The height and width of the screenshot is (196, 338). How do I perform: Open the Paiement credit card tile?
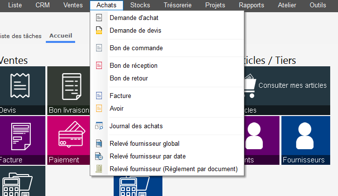tap(68, 140)
